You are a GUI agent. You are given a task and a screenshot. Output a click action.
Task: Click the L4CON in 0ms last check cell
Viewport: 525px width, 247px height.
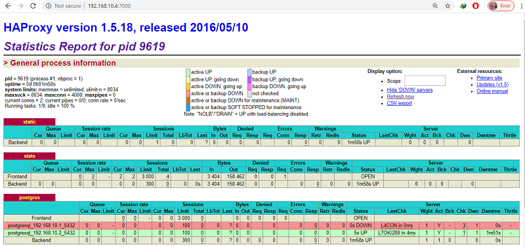click(397, 225)
